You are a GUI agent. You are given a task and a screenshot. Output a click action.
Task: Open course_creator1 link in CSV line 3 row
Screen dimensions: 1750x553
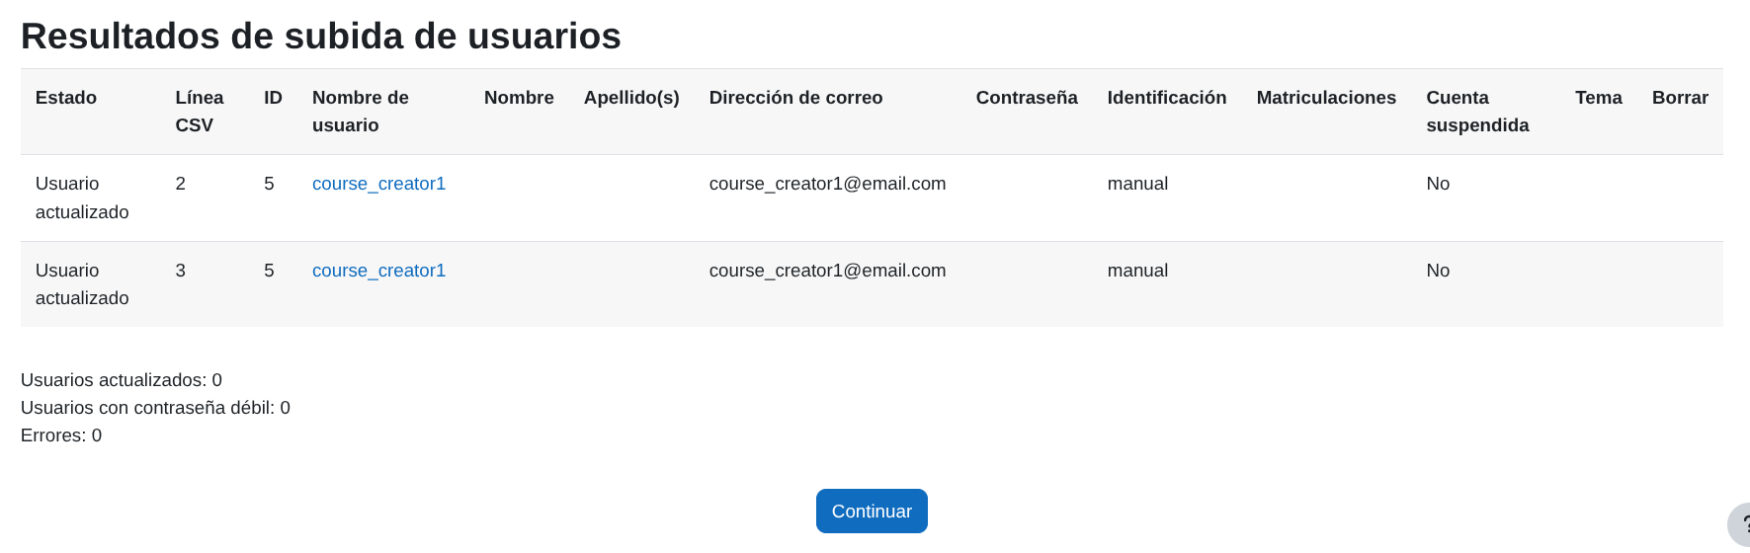click(x=378, y=271)
